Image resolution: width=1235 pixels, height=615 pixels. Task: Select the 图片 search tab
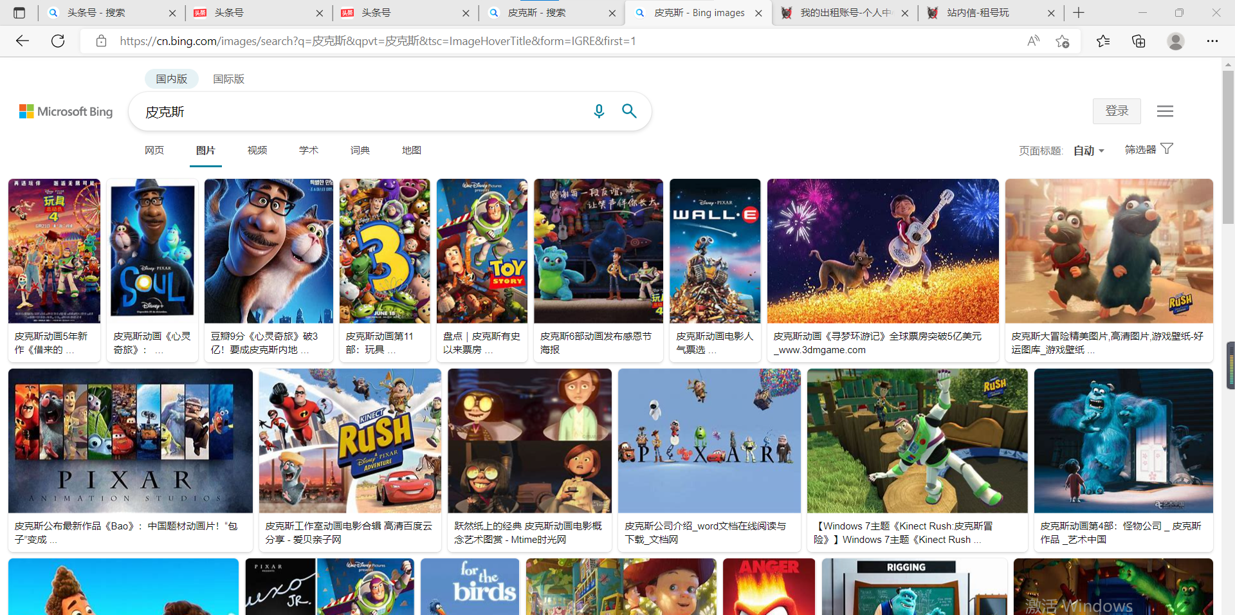pos(206,150)
